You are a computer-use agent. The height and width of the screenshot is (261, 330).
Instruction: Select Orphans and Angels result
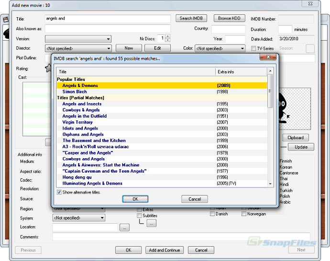162,134
